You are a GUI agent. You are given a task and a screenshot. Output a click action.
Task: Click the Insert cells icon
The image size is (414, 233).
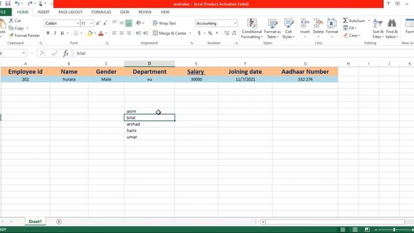click(305, 23)
